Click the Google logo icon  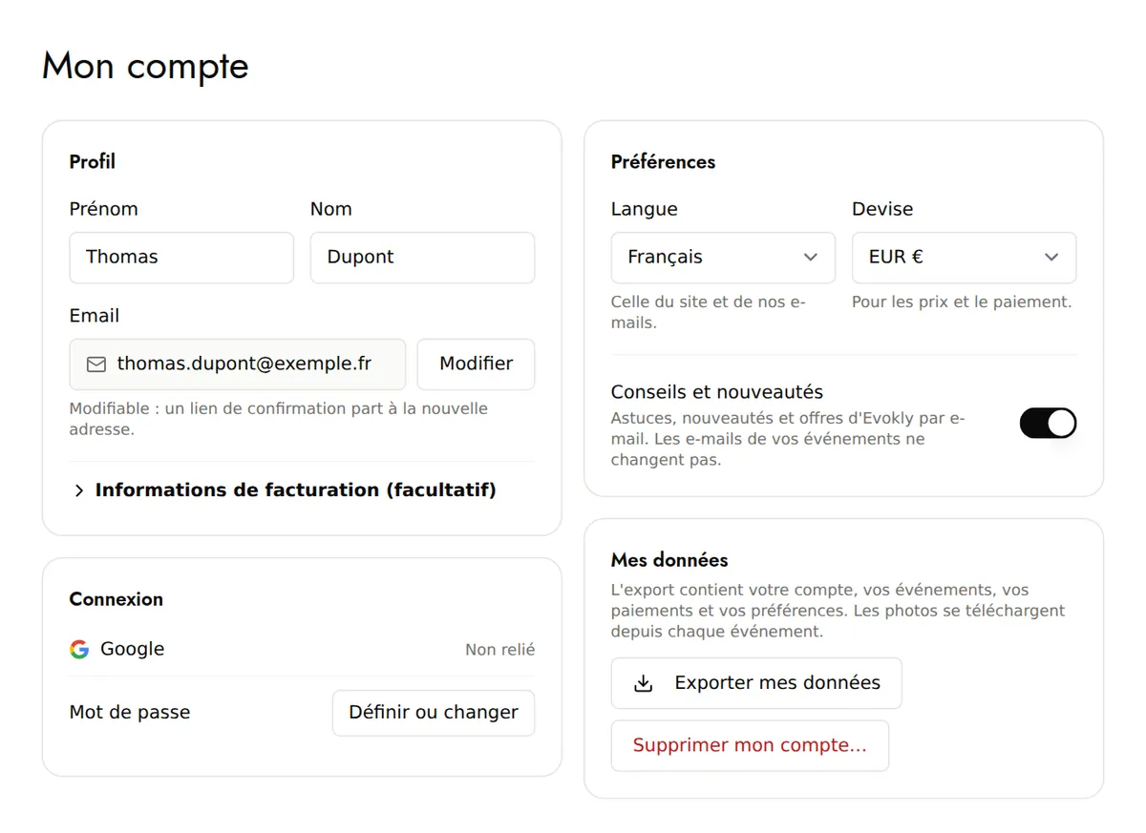(x=79, y=649)
